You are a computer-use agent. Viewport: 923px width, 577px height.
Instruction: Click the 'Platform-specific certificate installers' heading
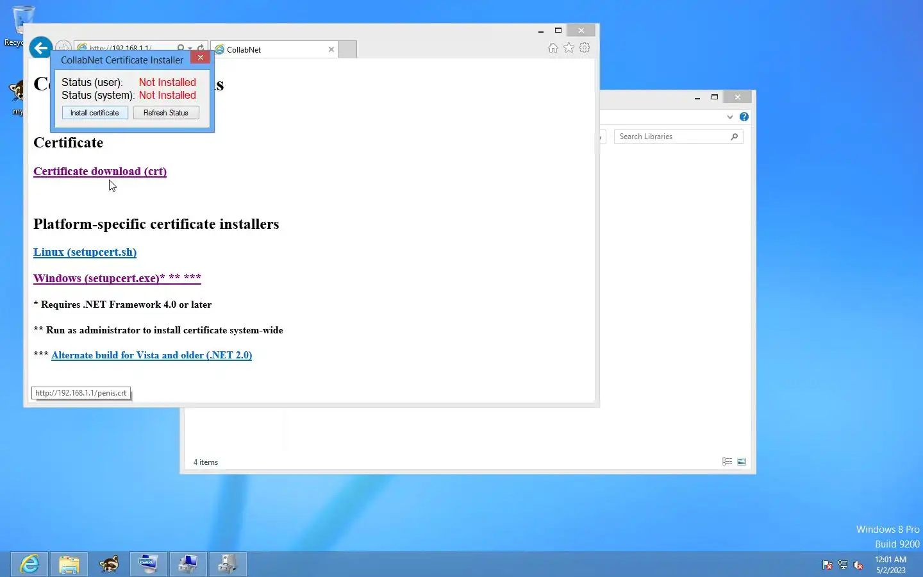(x=156, y=224)
